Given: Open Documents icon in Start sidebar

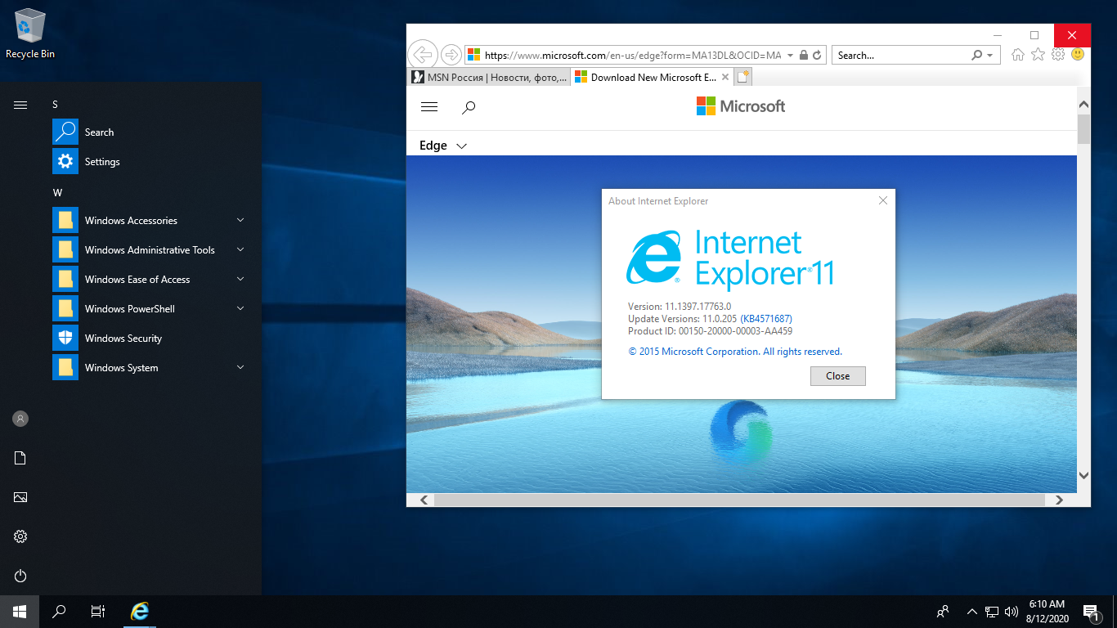Looking at the screenshot, I should tap(20, 458).
